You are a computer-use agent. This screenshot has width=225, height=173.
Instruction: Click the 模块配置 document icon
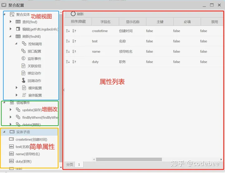24,88
